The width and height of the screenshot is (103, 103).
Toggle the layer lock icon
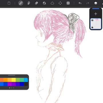[x=92, y=27]
